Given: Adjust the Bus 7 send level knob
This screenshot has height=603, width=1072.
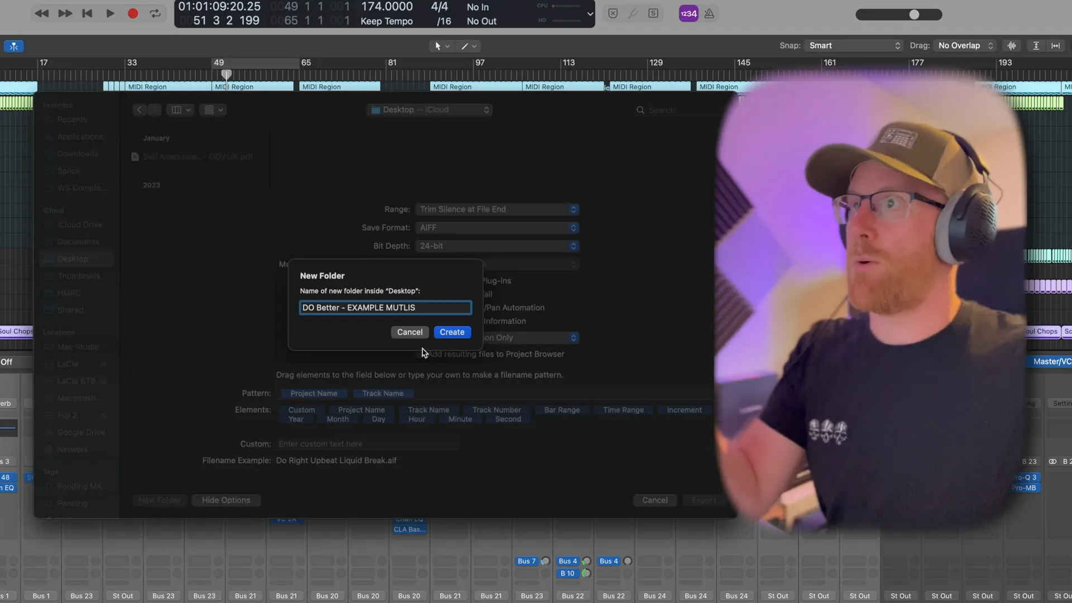Looking at the screenshot, I should pyautogui.click(x=545, y=561).
